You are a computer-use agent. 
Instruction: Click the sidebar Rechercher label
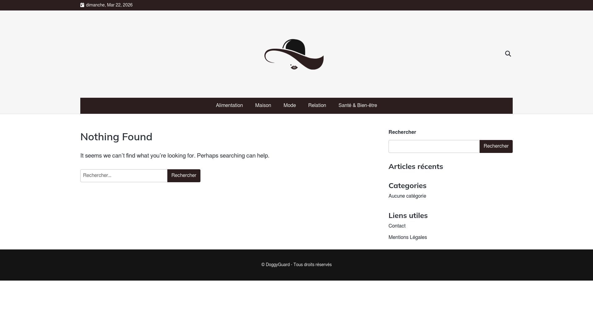tap(402, 132)
